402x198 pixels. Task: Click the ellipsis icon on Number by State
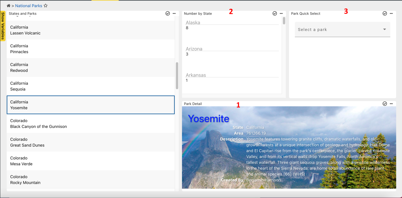click(x=281, y=13)
